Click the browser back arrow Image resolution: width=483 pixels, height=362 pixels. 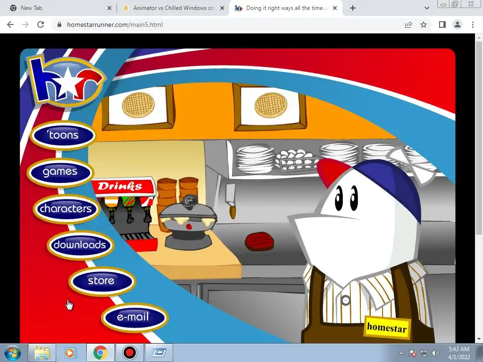click(10, 25)
